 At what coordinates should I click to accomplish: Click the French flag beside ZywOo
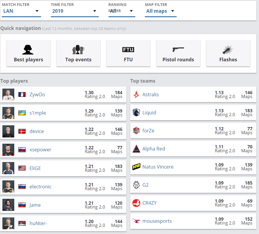point(22,95)
